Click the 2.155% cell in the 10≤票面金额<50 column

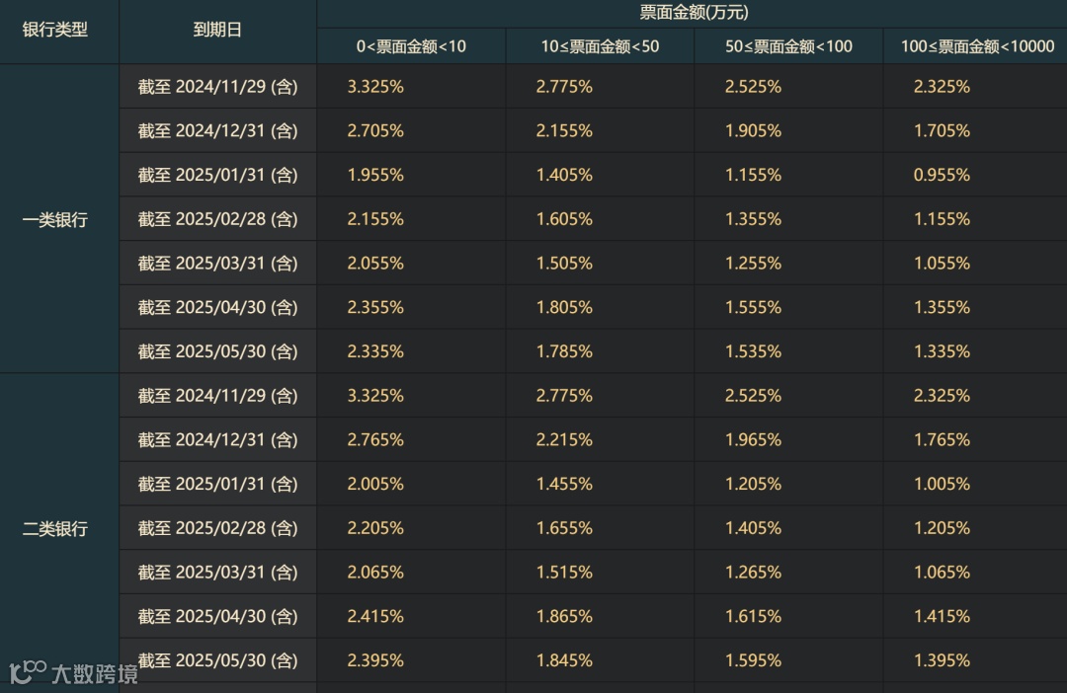(x=564, y=130)
